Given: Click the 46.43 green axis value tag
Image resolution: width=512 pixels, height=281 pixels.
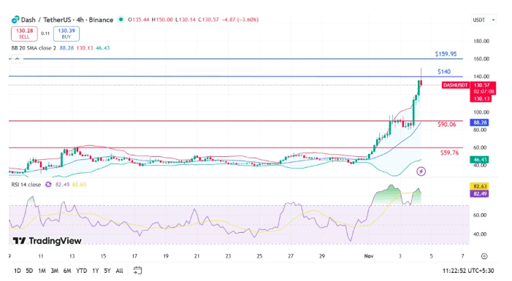Looking at the screenshot, I should (x=479, y=160).
